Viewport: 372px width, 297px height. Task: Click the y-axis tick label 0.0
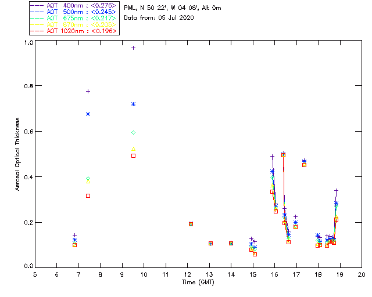tap(28, 266)
